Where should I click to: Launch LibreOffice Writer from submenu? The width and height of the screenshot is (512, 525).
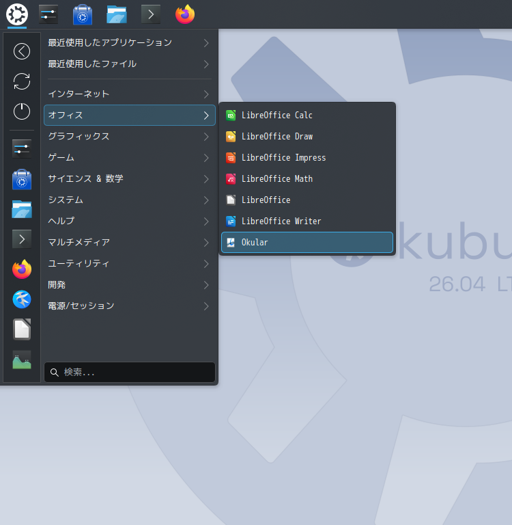[307, 221]
